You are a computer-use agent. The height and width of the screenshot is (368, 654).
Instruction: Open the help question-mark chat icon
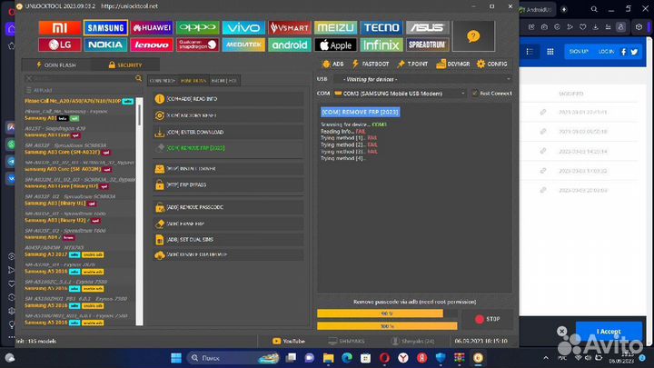pyautogui.click(x=473, y=36)
